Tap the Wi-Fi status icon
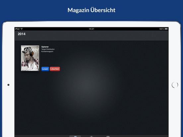 [x=22, y=29]
